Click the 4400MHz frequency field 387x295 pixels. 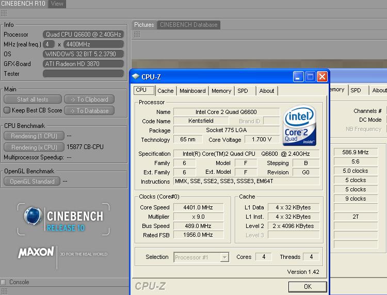[x=93, y=44]
